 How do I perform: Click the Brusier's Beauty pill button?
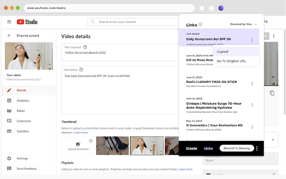coord(236,148)
